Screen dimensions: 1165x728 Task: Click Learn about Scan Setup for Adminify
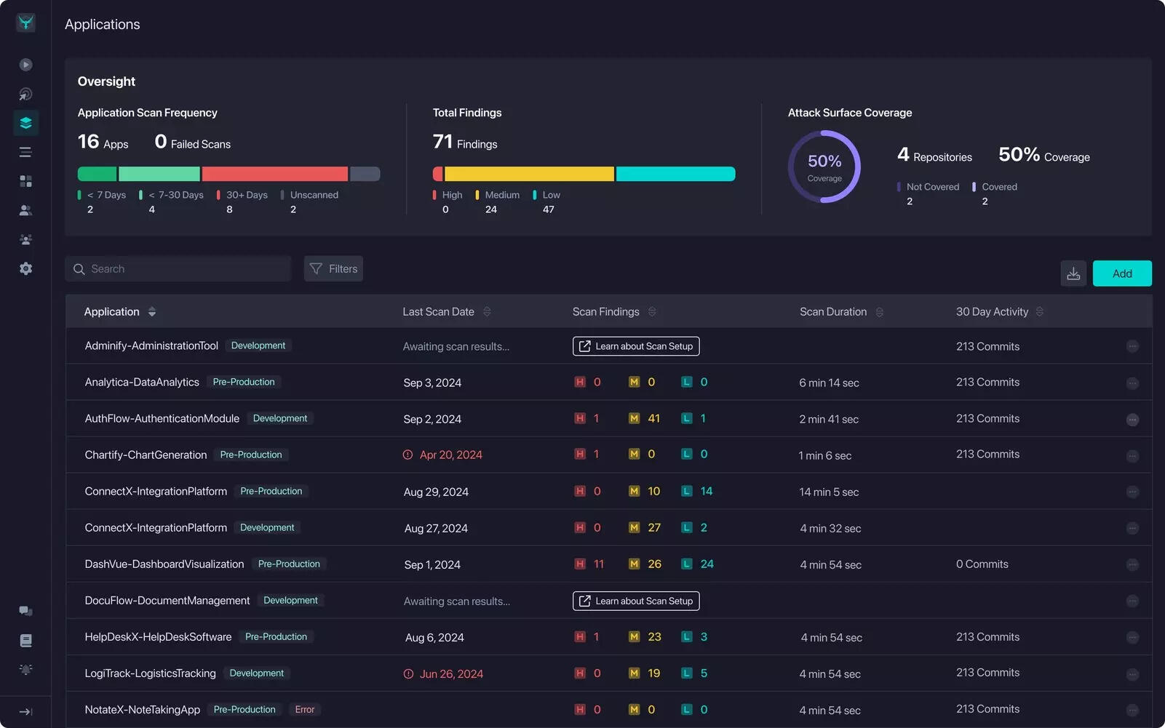[636, 346]
